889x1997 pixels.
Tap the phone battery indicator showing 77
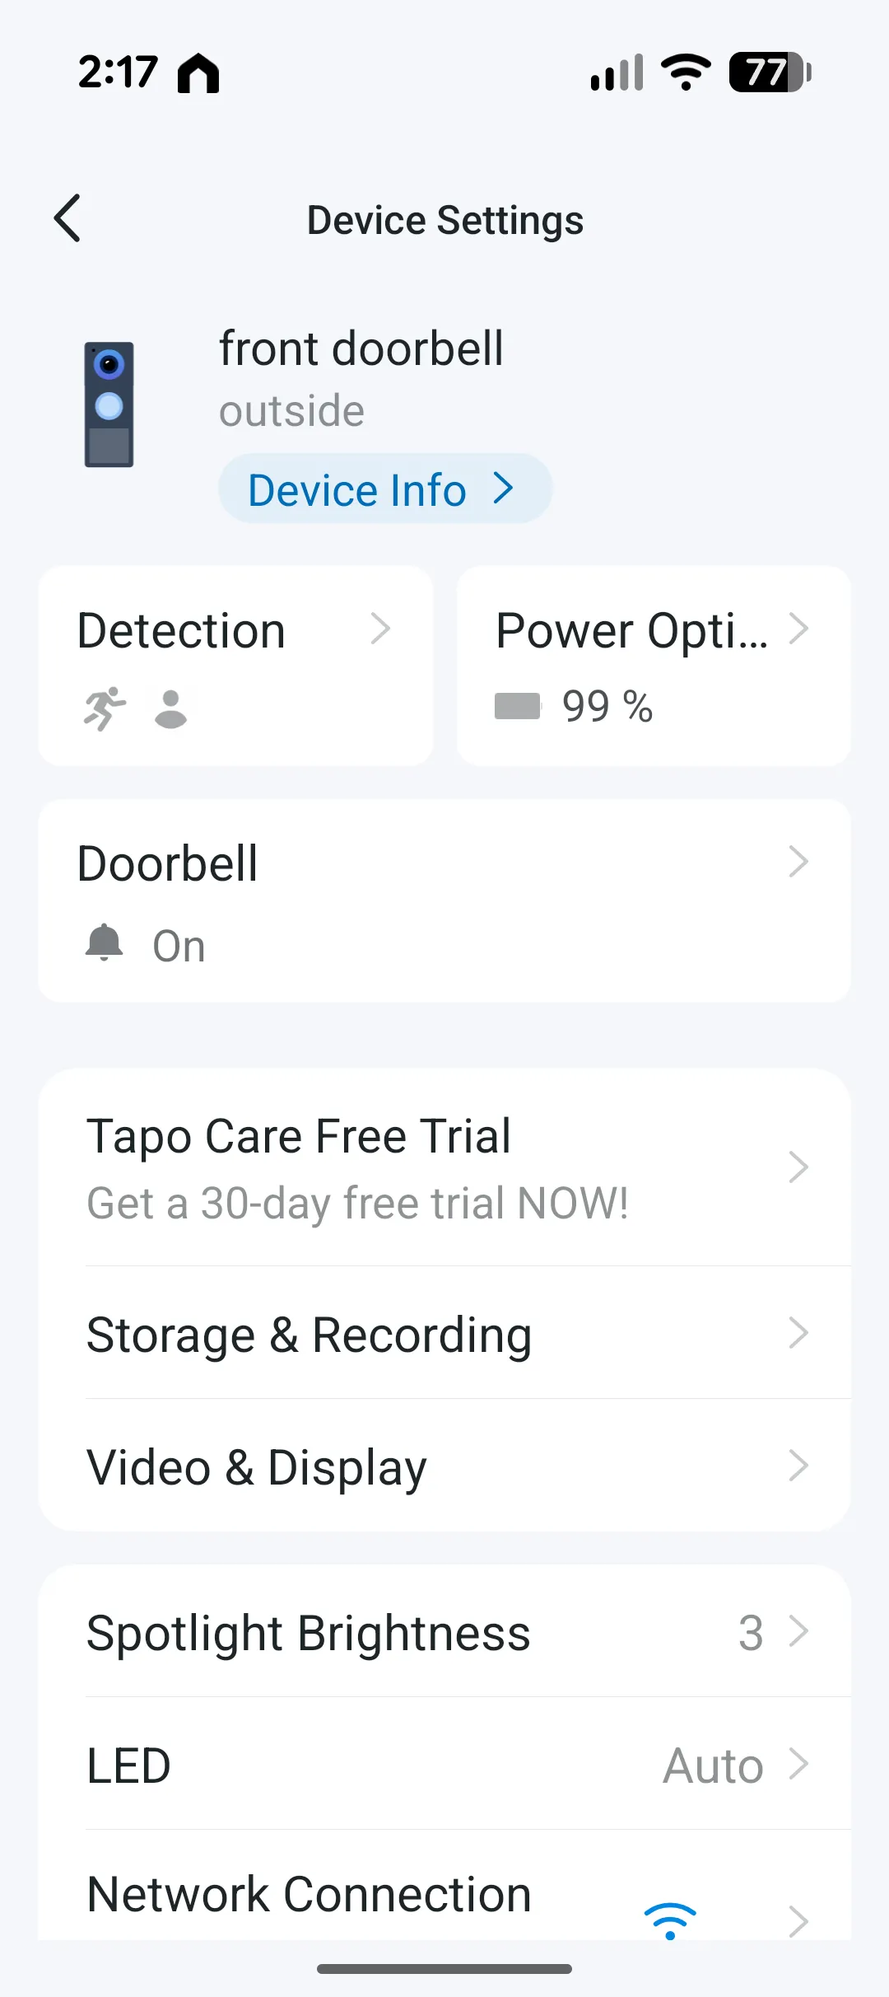click(770, 72)
